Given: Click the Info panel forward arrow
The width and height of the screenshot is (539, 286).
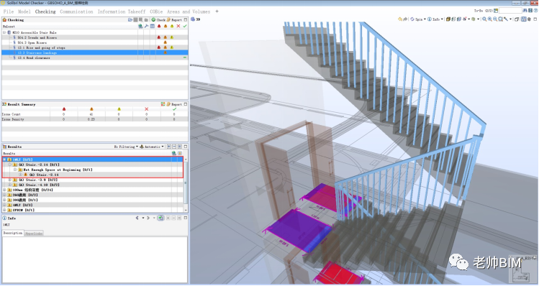Looking at the screenshot, I should (148, 218).
